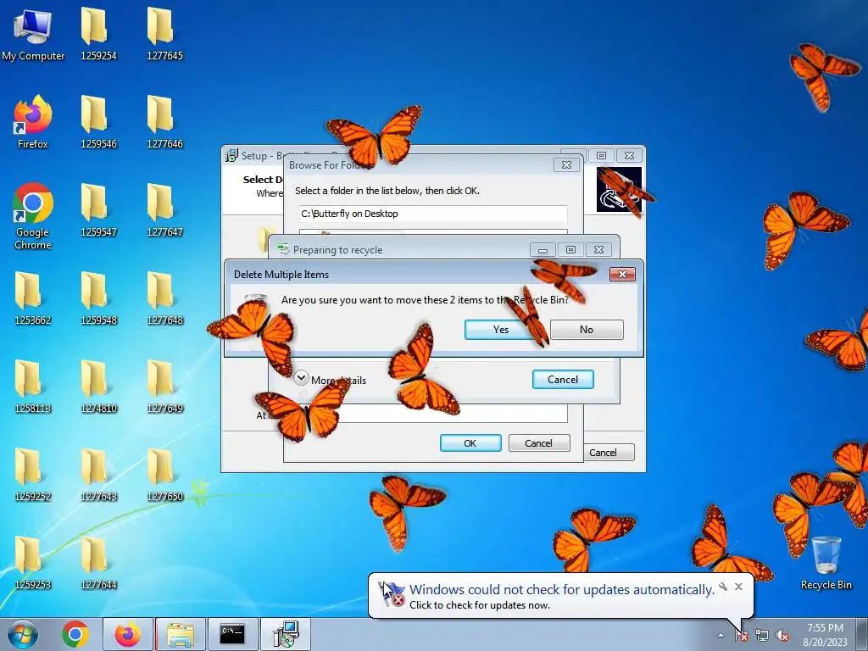Viewport: 868px width, 651px height.
Task: Close the Browse For Folder dialog
Action: coord(566,165)
